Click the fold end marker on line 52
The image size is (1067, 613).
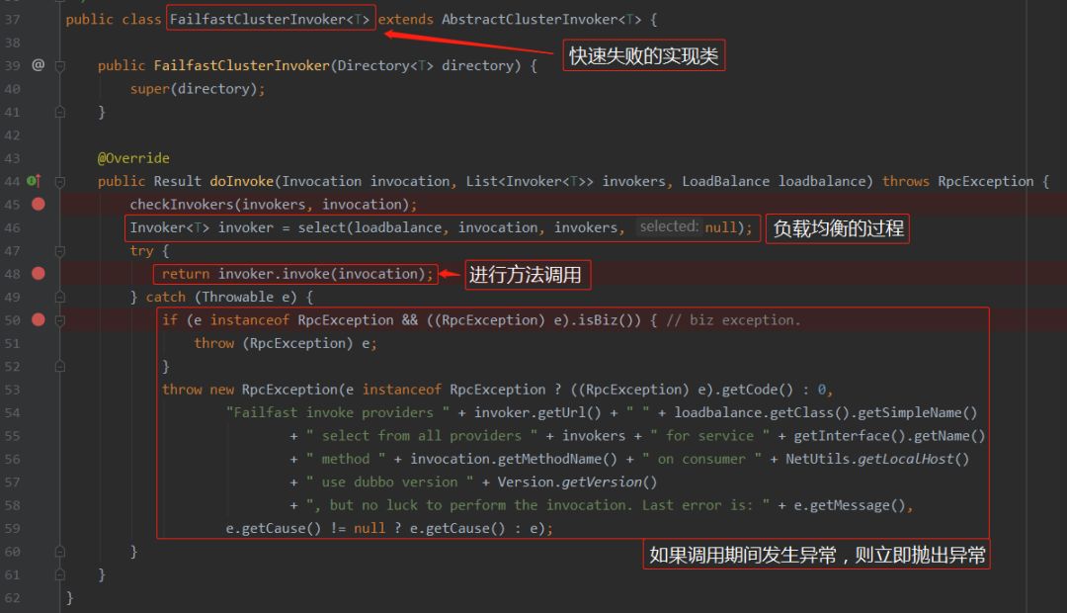click(x=60, y=367)
